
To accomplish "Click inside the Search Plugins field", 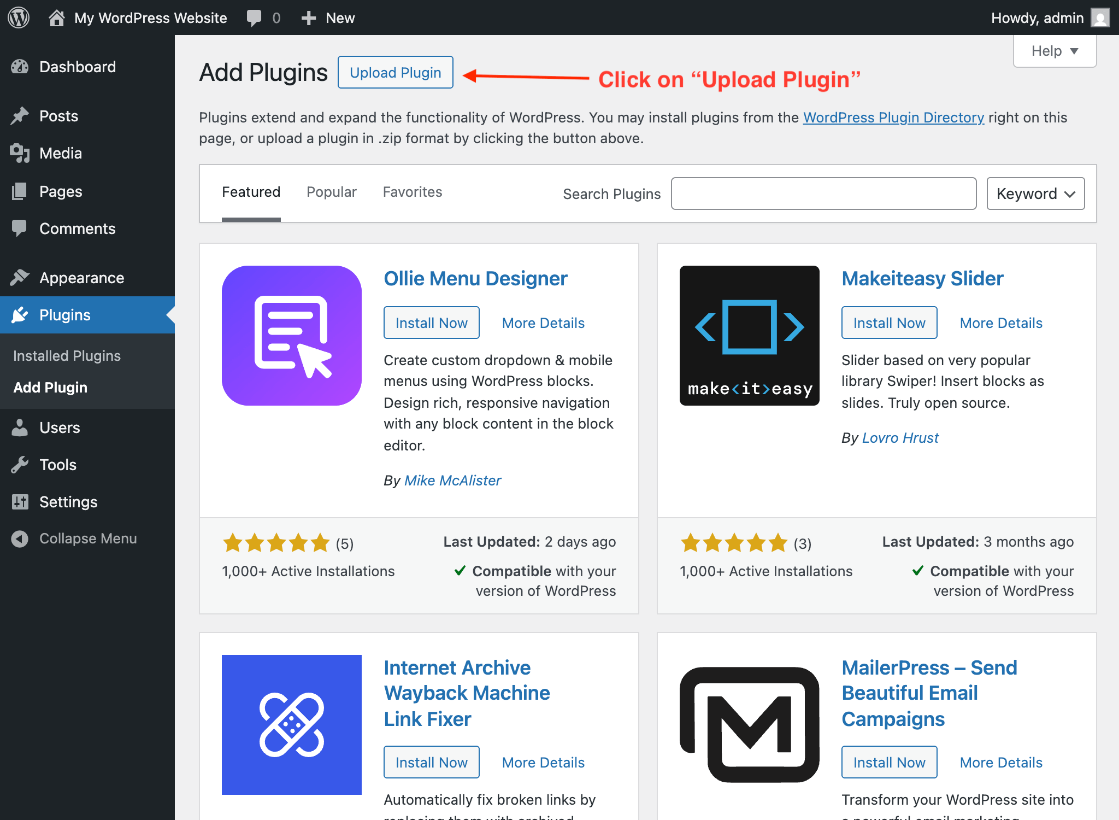I will 823,193.
